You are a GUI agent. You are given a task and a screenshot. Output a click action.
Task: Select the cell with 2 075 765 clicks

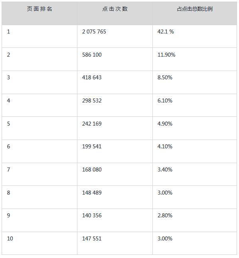[x=115, y=36]
